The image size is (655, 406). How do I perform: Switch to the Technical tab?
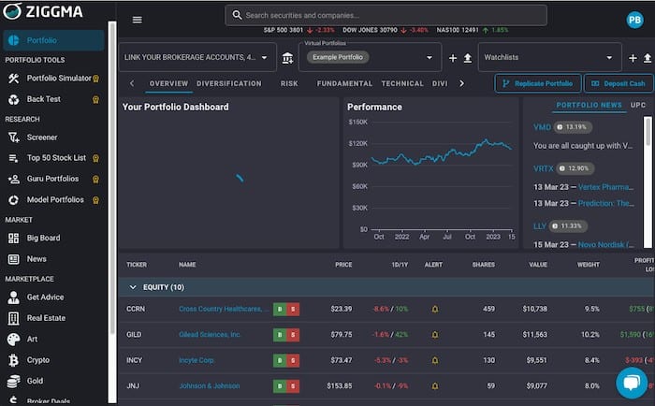[x=402, y=83]
